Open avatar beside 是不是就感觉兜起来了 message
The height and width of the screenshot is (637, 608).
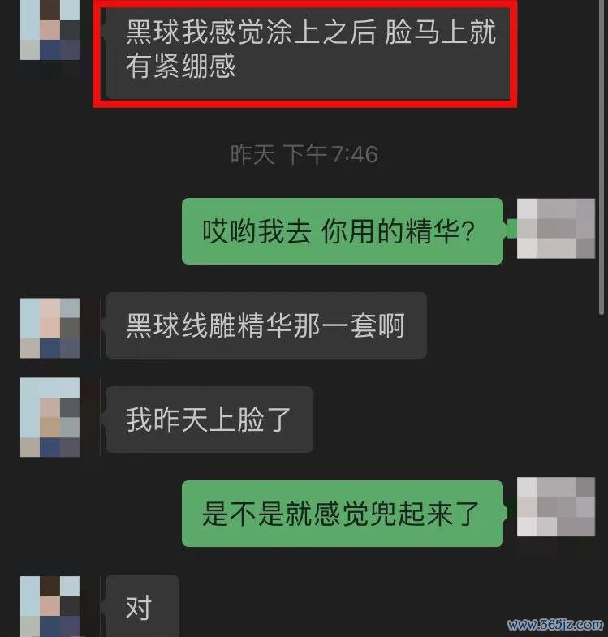[x=555, y=507]
